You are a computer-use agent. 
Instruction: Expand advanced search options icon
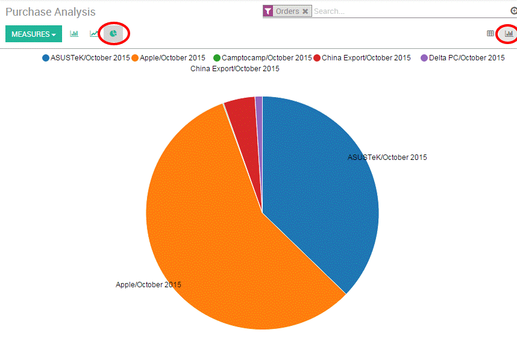(513, 11)
